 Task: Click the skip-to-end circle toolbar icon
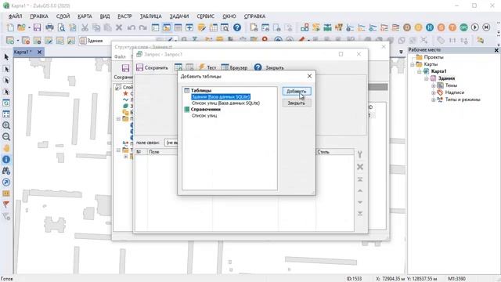point(486,27)
